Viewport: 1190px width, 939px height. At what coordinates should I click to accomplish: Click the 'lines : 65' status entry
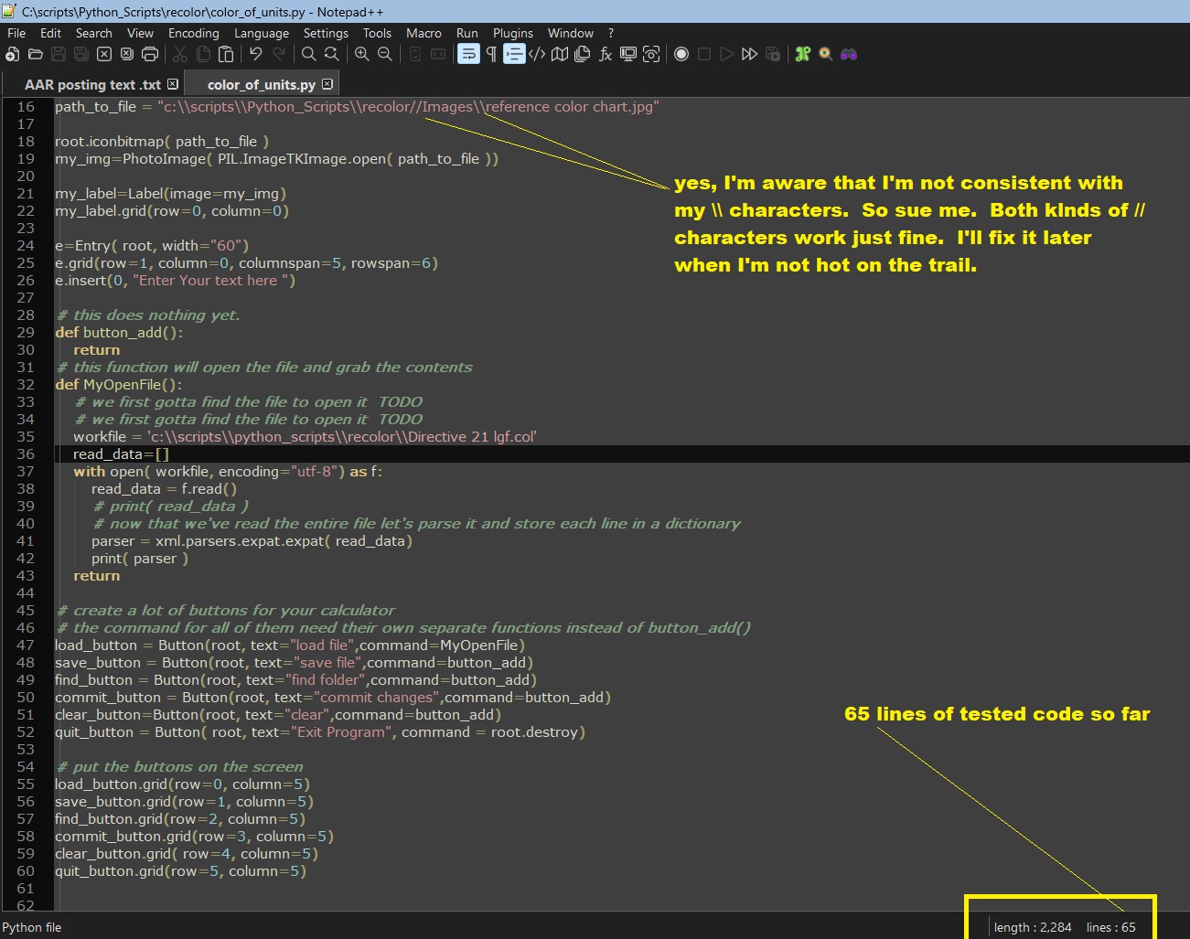pyautogui.click(x=1111, y=927)
